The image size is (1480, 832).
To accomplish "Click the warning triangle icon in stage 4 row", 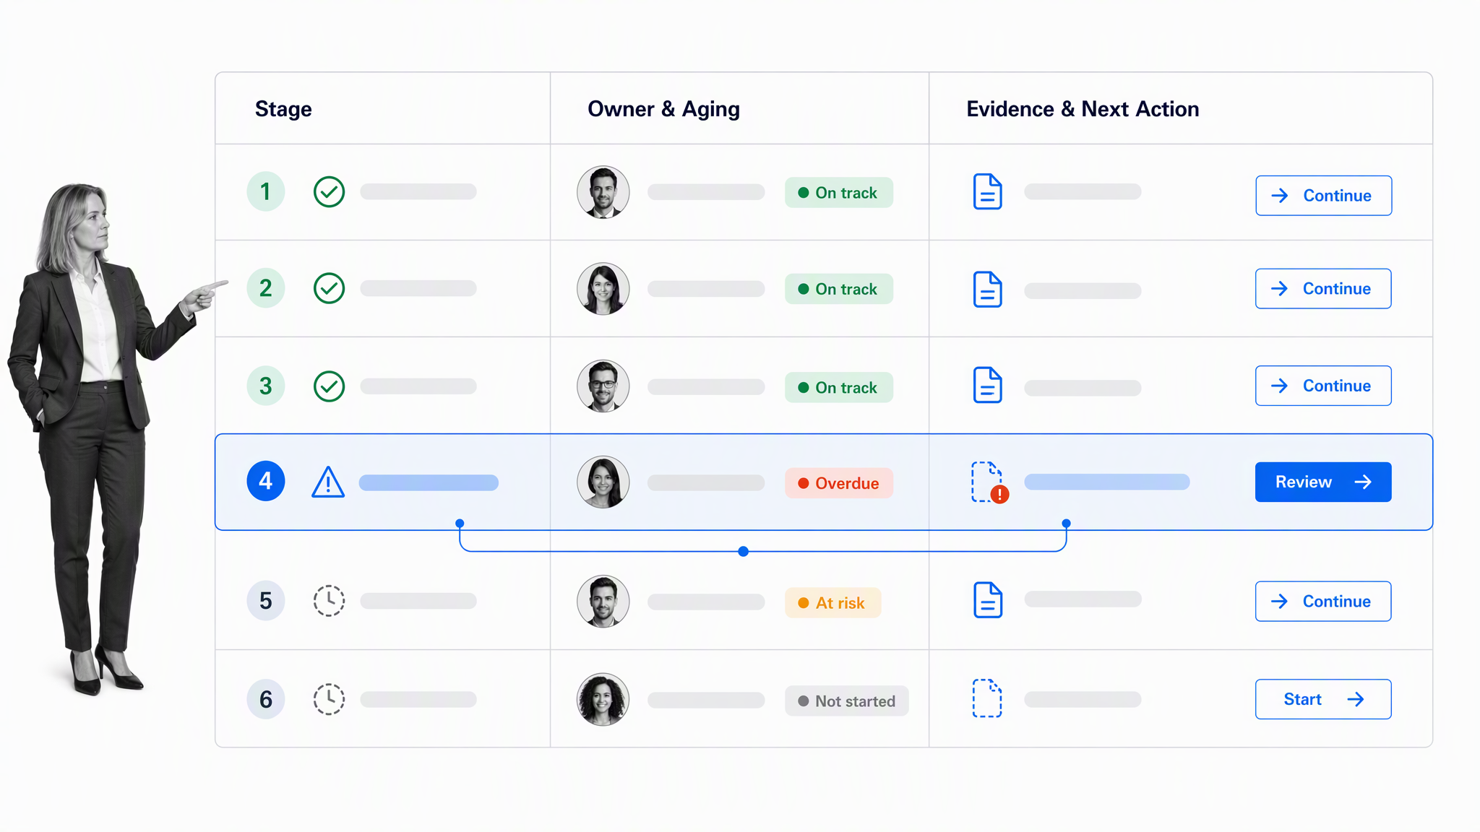I will tap(328, 482).
